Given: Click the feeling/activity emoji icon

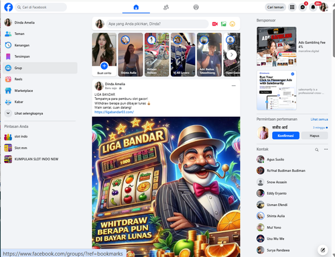Looking at the screenshot, I should pyautogui.click(x=232, y=23).
